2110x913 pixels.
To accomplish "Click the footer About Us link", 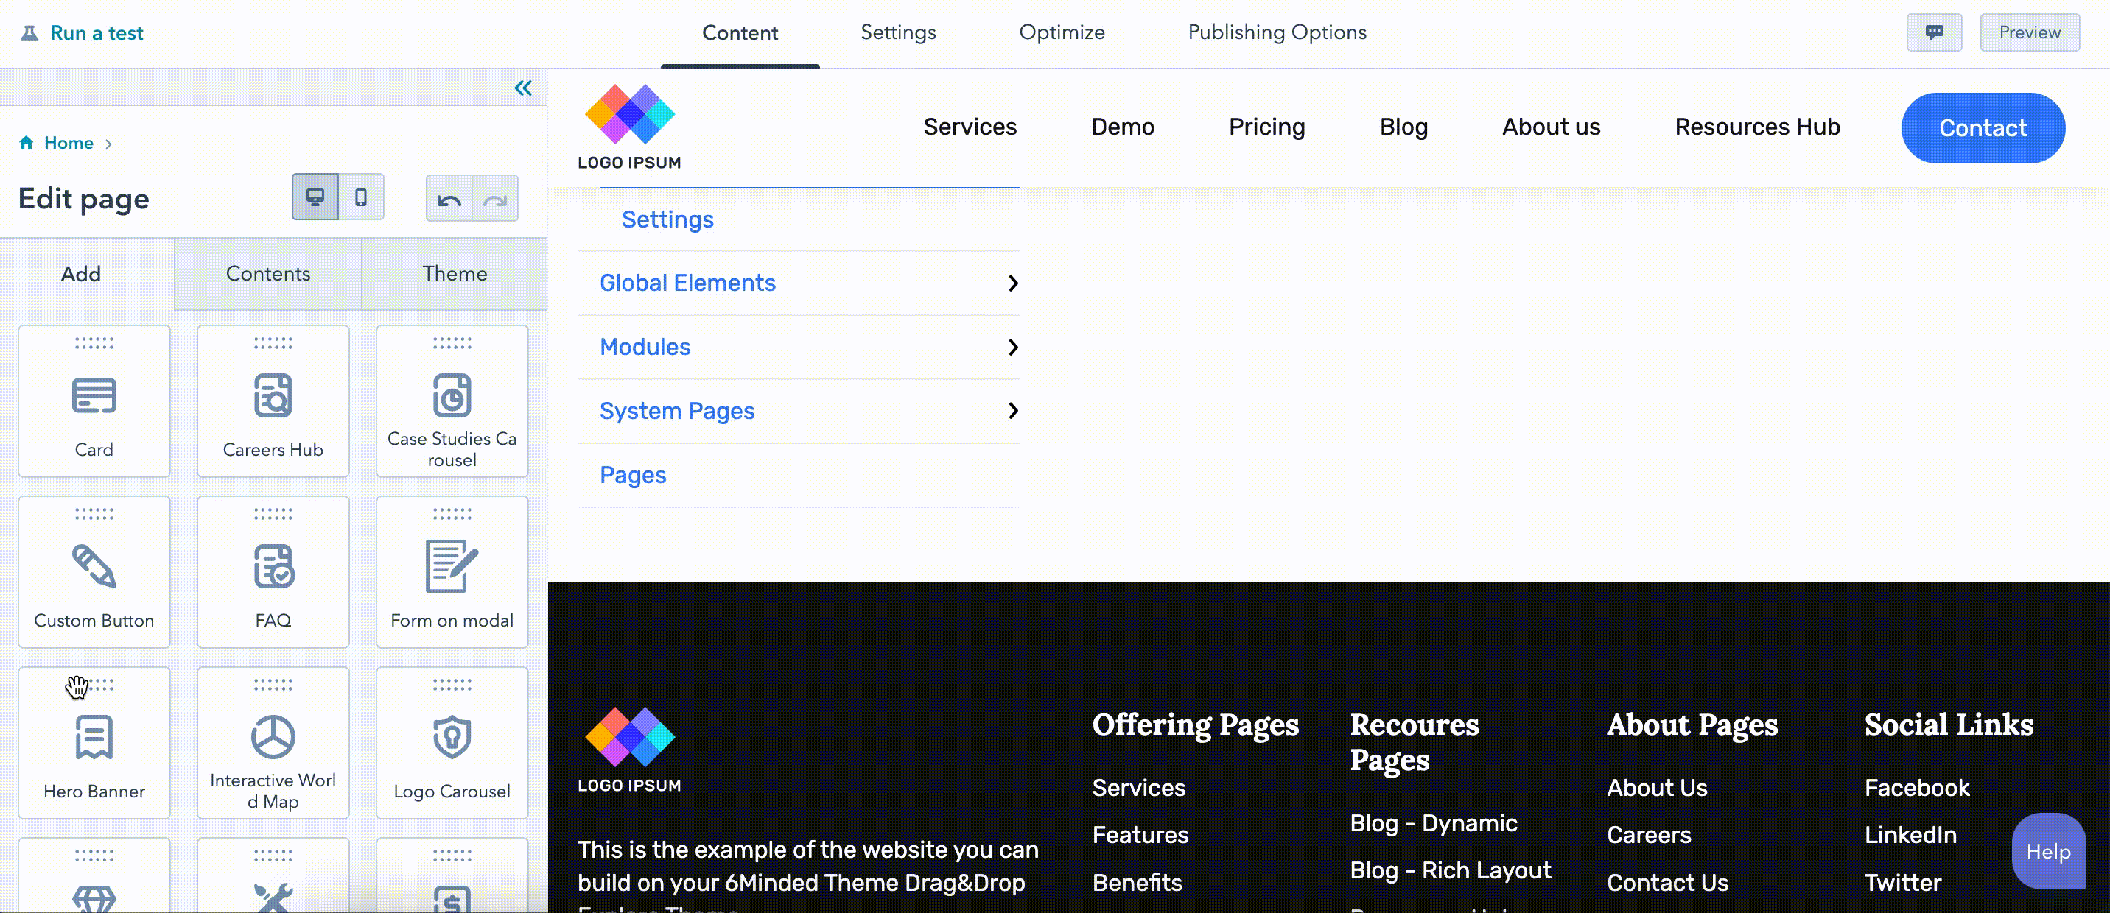I will click(1657, 788).
